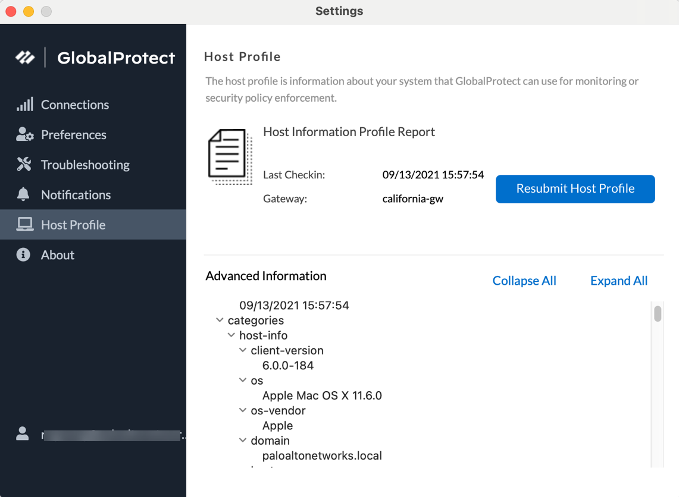The image size is (679, 497).
Task: Switch to the Preferences section
Action: (73, 135)
